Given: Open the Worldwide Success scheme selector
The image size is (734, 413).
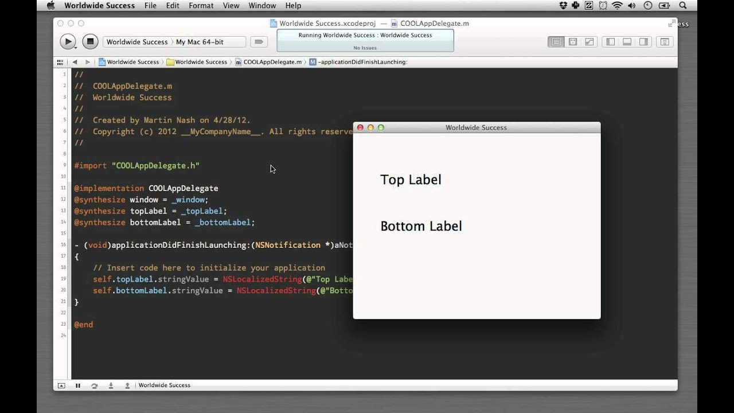Looking at the screenshot, I should pyautogui.click(x=137, y=42).
